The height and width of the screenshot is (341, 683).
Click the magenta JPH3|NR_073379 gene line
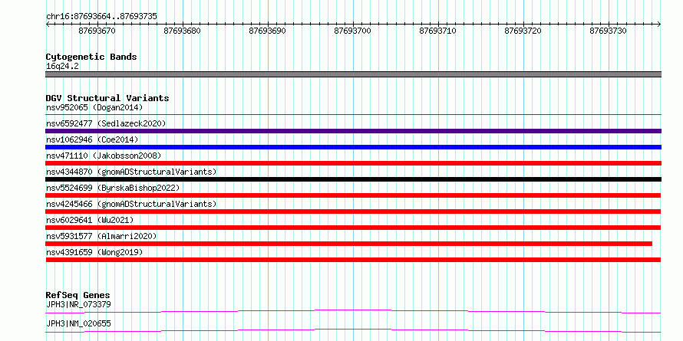point(353,311)
